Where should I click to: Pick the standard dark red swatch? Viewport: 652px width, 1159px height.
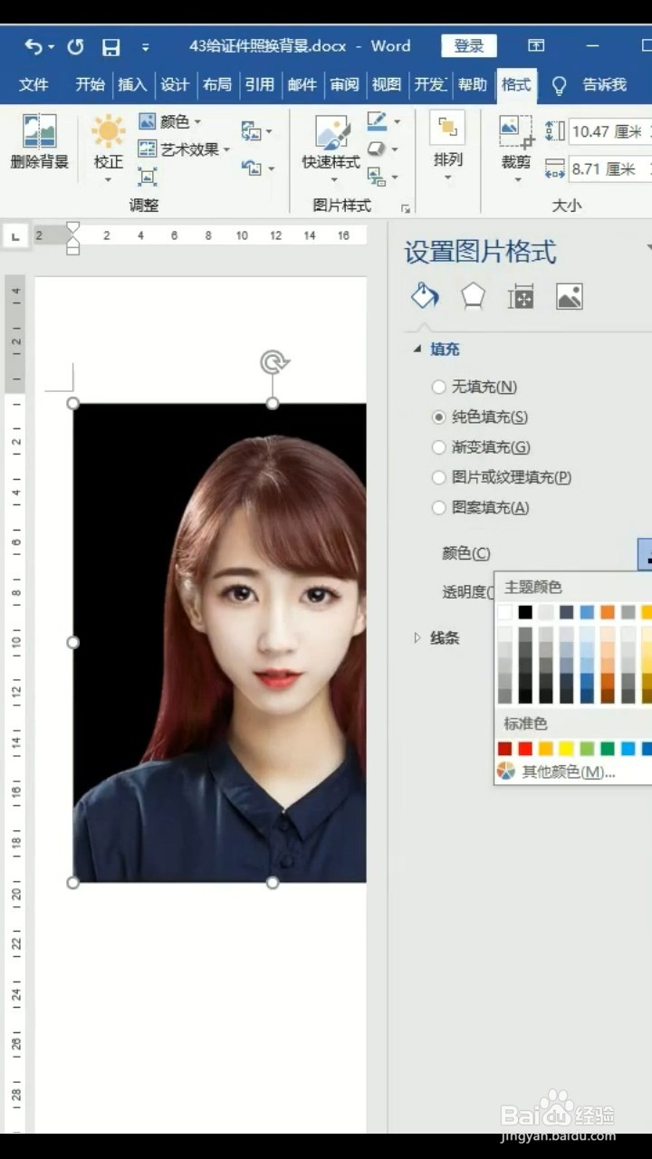504,749
